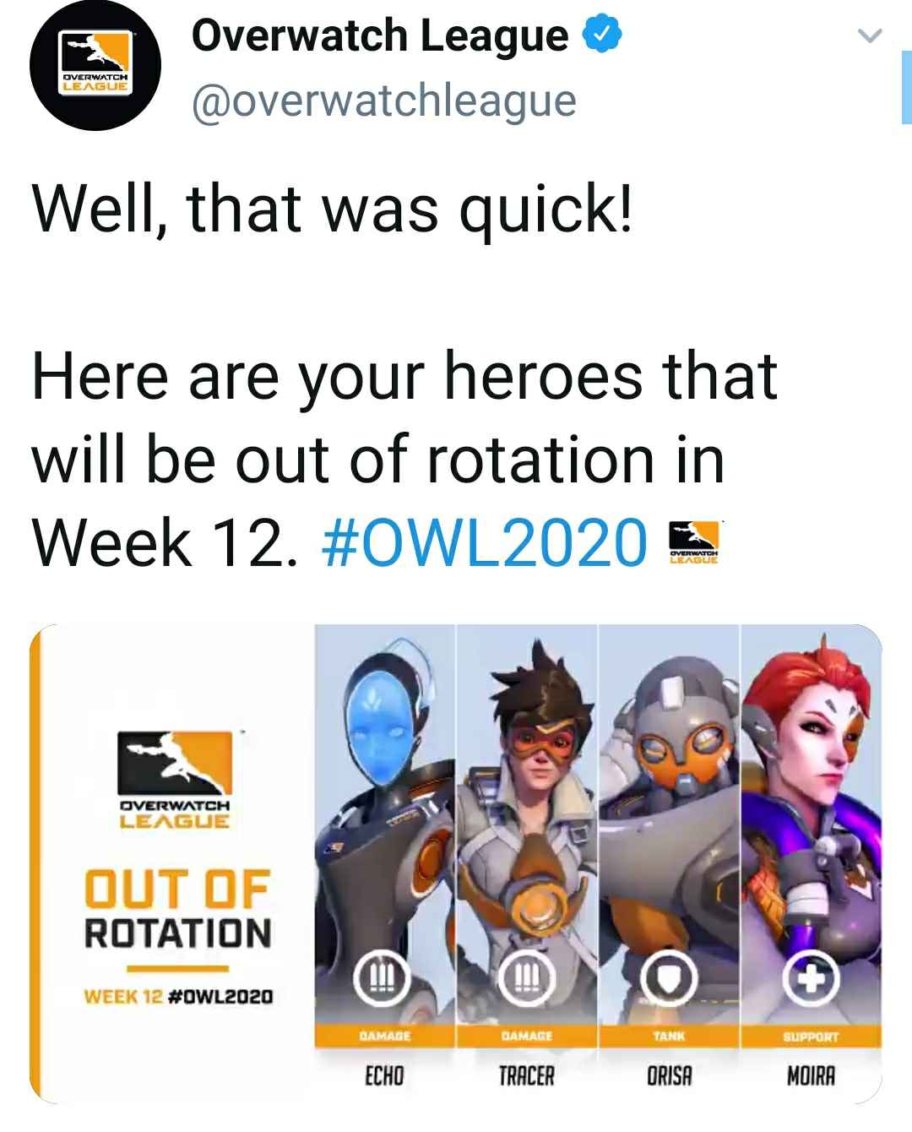
Task: Click the Week 12 #OWL2020 caption
Action: click(178, 997)
